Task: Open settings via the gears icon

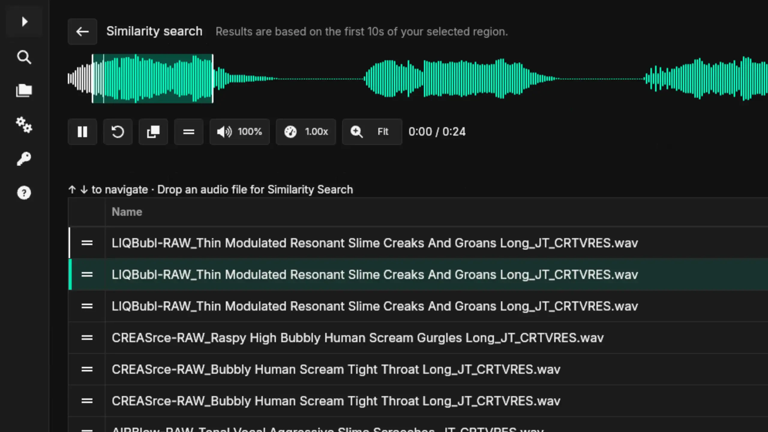Action: pos(24,125)
